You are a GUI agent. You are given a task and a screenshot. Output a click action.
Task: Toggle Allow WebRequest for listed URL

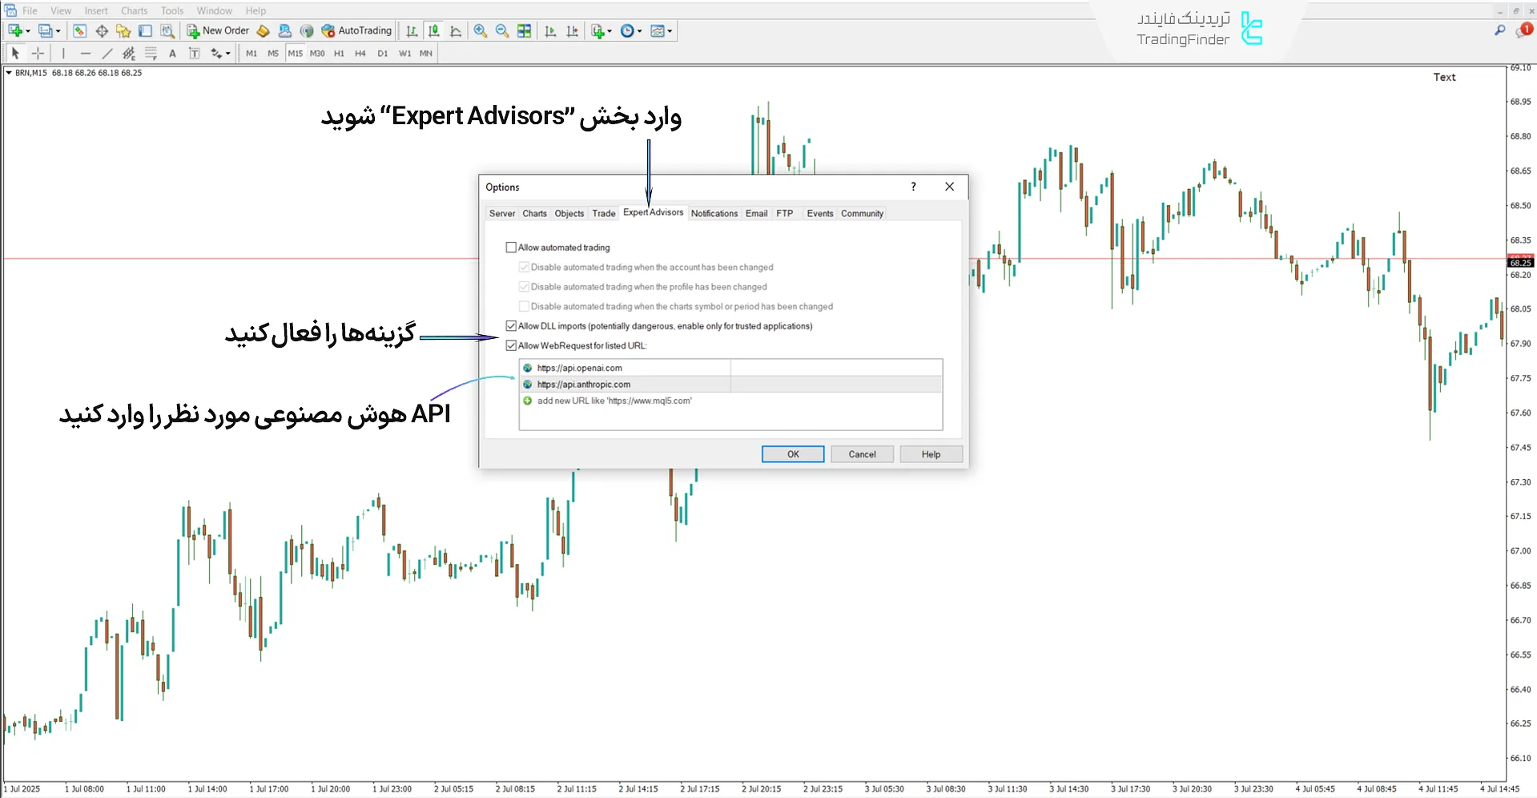click(x=511, y=346)
